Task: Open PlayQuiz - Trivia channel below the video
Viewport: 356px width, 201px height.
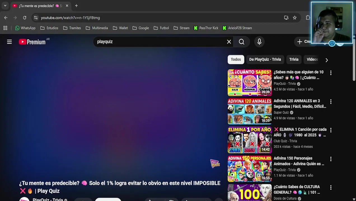Action: point(48,199)
